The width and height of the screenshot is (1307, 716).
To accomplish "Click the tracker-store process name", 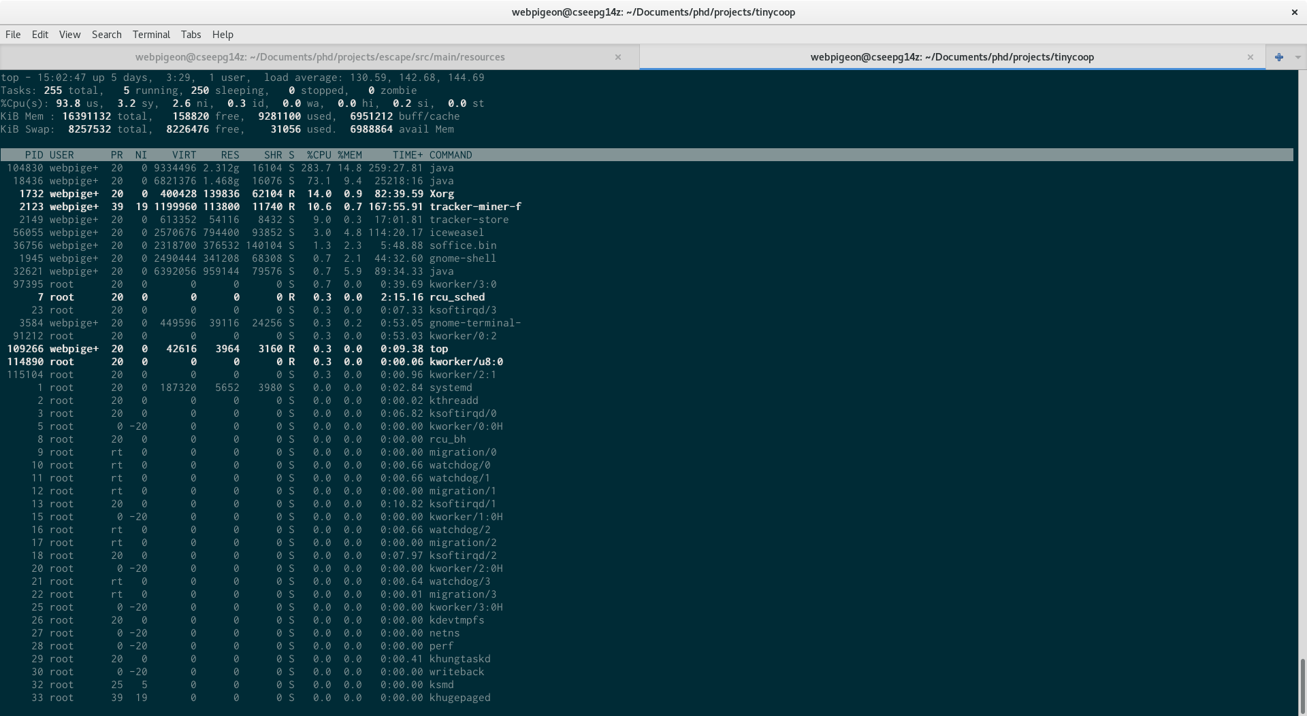I will pyautogui.click(x=469, y=220).
